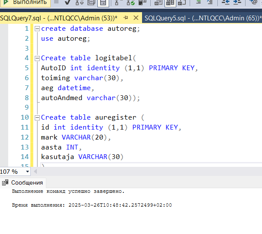Select the SQLQuery7.sql tab
Viewport: 262px width, 234px height.
point(58,18)
